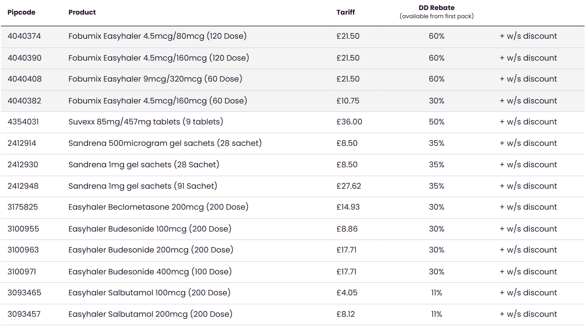Click the £14.93 tariff price

pyautogui.click(x=348, y=207)
